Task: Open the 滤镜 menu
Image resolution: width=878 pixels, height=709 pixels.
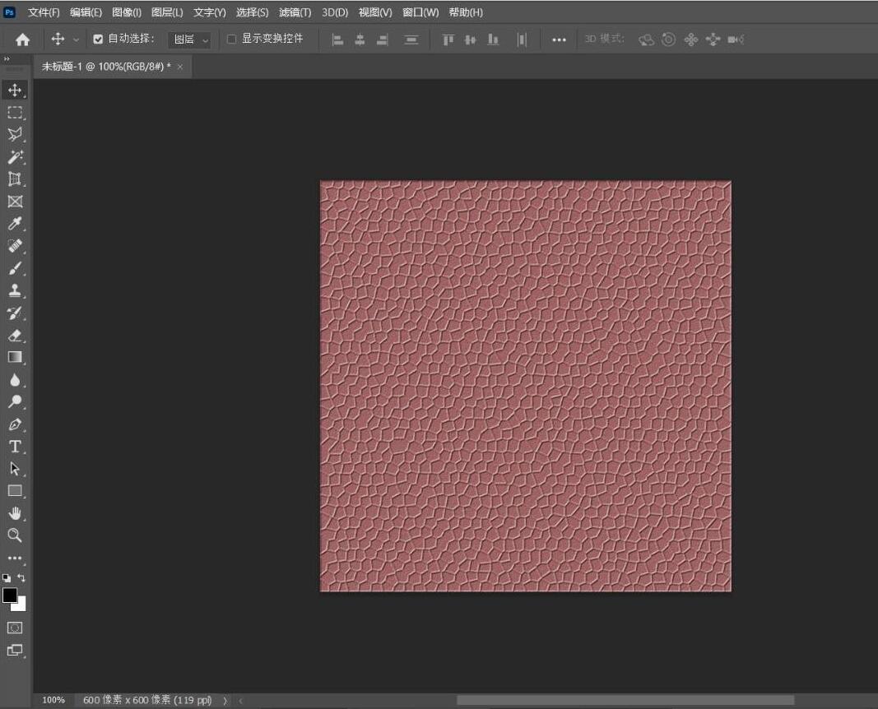Action: point(296,12)
